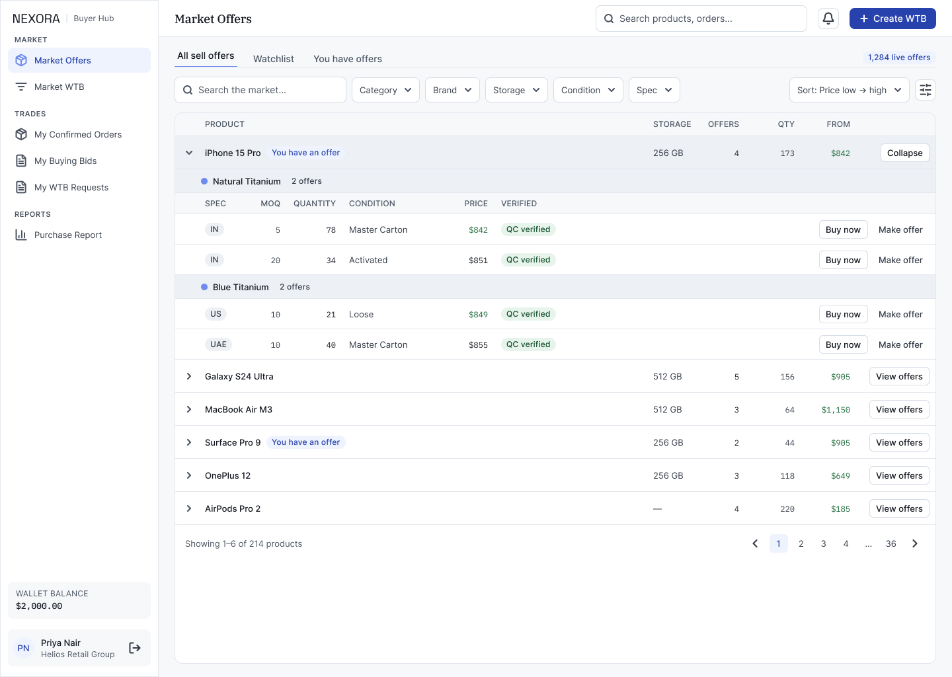Click the Purchase Report chart icon
Viewport: 952px width, 677px height.
coord(21,235)
